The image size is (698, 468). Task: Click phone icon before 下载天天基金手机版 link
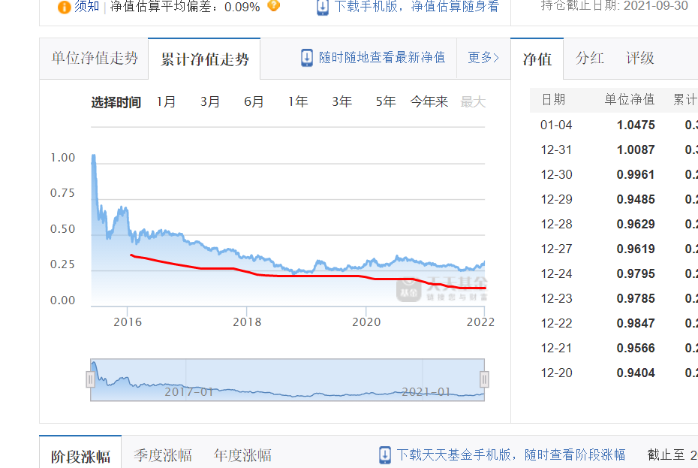click(x=385, y=455)
